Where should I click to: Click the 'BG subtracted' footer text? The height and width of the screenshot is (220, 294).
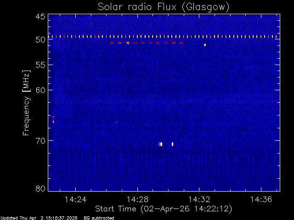pyautogui.click(x=99, y=218)
